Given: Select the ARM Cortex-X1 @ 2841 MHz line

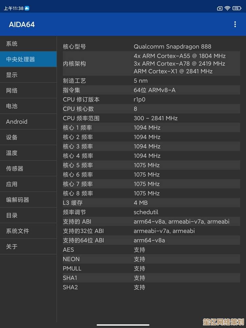Looking at the screenshot, I should 173,71.
